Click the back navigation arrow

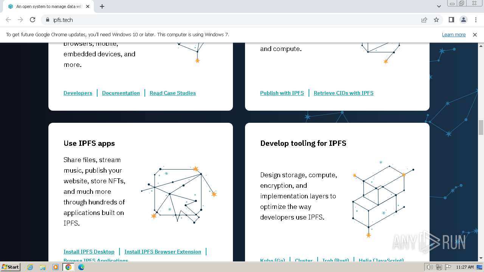pyautogui.click(x=8, y=20)
